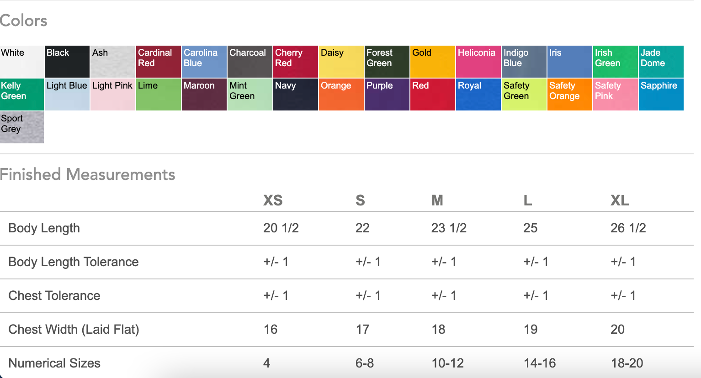701x378 pixels.
Task: Pick the Daisy yellow color swatch
Action: 341,62
